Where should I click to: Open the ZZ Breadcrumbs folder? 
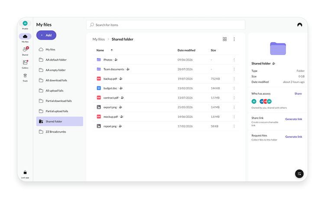60,132
